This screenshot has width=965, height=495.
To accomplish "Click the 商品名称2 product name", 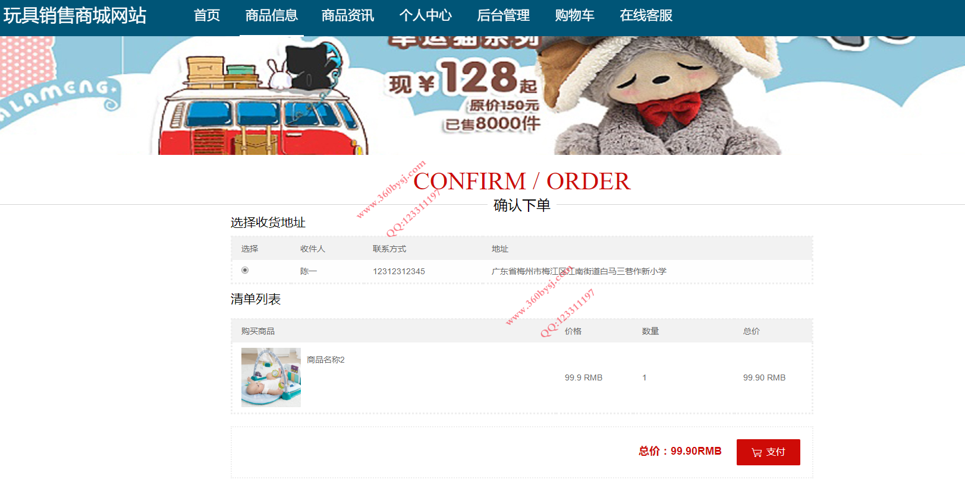I will tap(326, 360).
